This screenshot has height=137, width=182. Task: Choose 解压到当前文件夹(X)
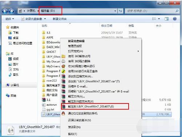[x=81, y=101]
